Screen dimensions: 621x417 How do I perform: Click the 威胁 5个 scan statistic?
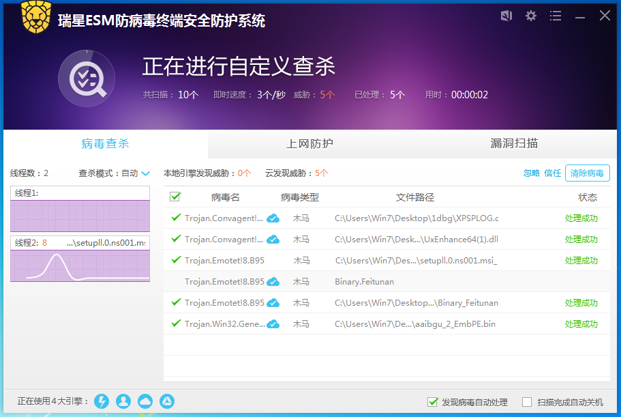pyautogui.click(x=314, y=95)
